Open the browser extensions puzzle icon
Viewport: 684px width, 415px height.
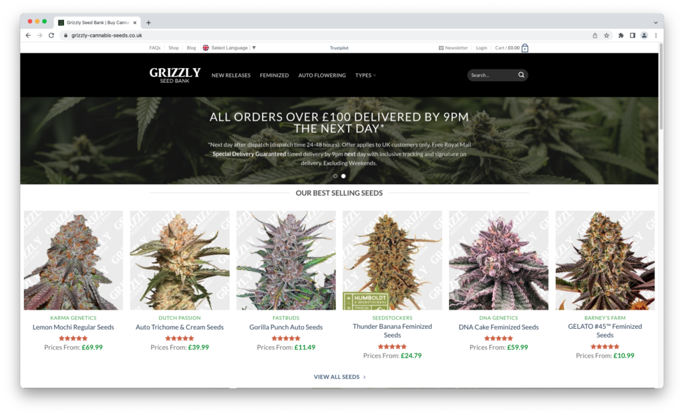pyautogui.click(x=621, y=35)
